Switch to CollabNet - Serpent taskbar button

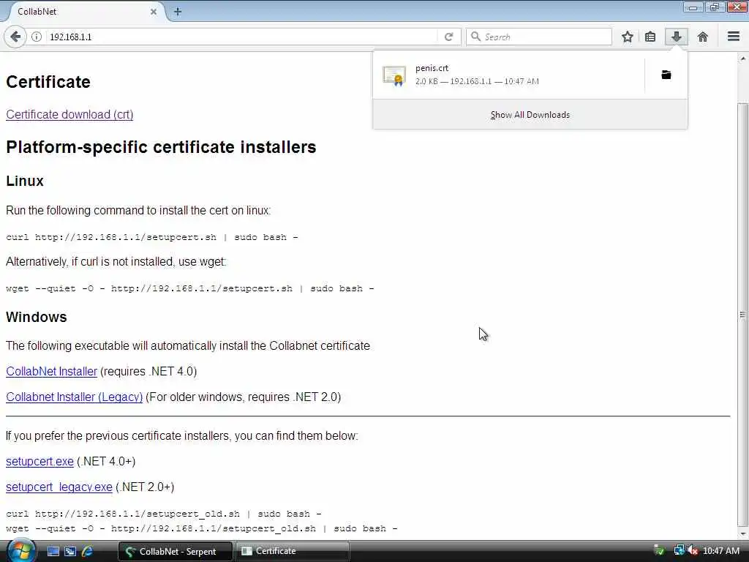(x=176, y=551)
